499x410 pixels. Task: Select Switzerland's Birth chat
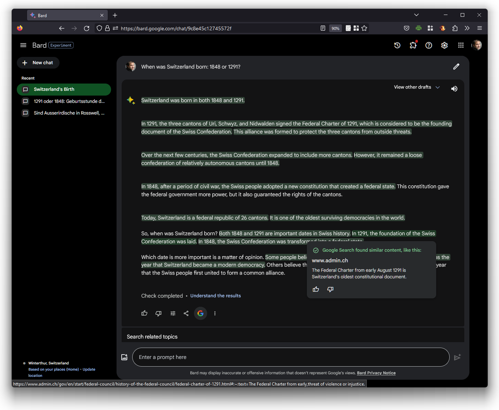pyautogui.click(x=64, y=89)
